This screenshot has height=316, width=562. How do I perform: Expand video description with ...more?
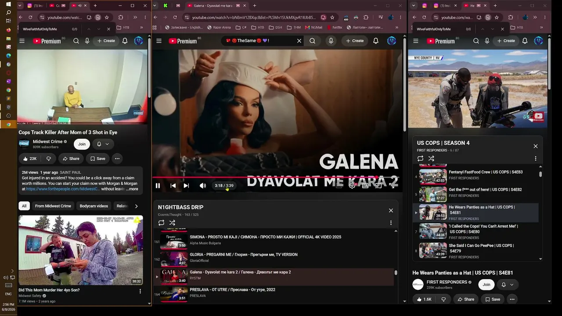coord(132,189)
